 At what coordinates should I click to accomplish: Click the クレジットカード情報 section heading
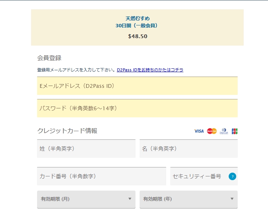67,131
